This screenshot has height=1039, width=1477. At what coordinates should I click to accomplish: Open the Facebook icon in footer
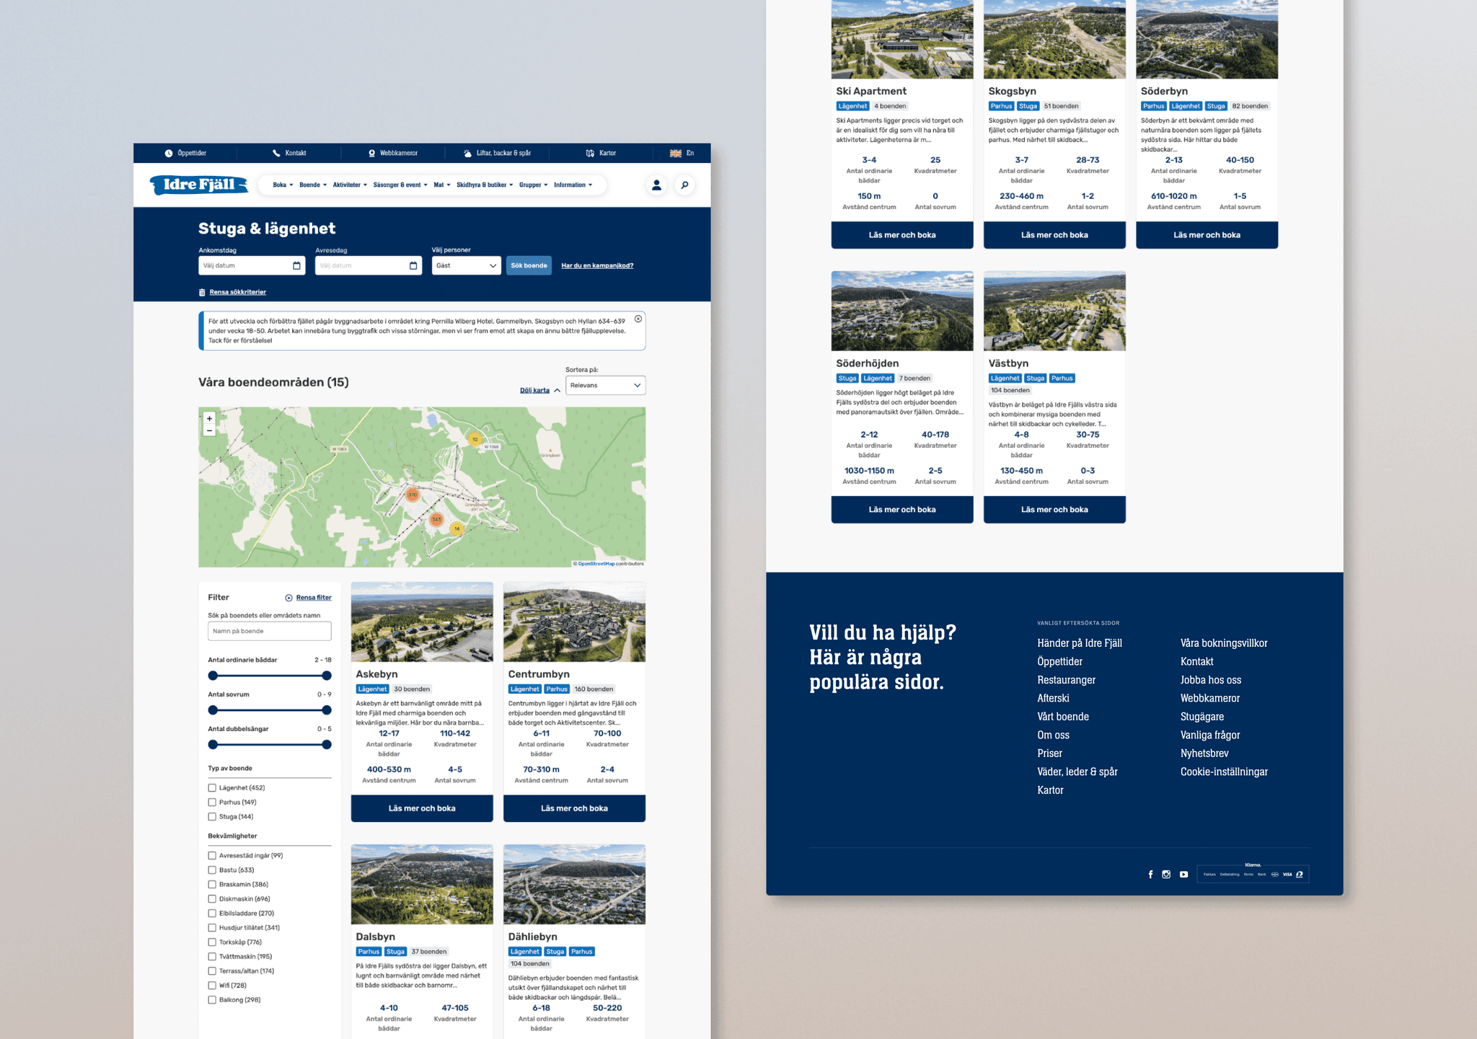(x=1150, y=875)
